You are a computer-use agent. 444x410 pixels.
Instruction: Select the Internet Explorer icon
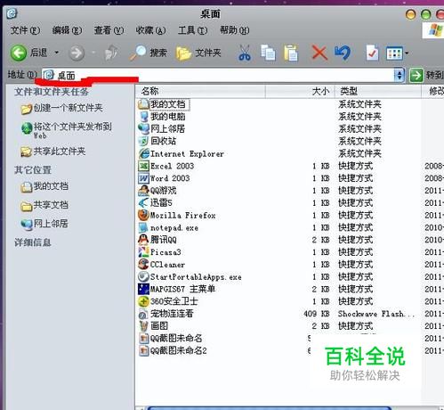[143, 153]
